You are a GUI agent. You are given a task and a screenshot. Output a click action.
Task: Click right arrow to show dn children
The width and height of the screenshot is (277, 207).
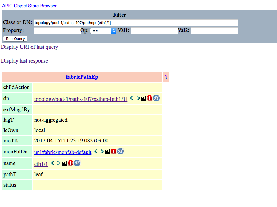pos(138,98)
